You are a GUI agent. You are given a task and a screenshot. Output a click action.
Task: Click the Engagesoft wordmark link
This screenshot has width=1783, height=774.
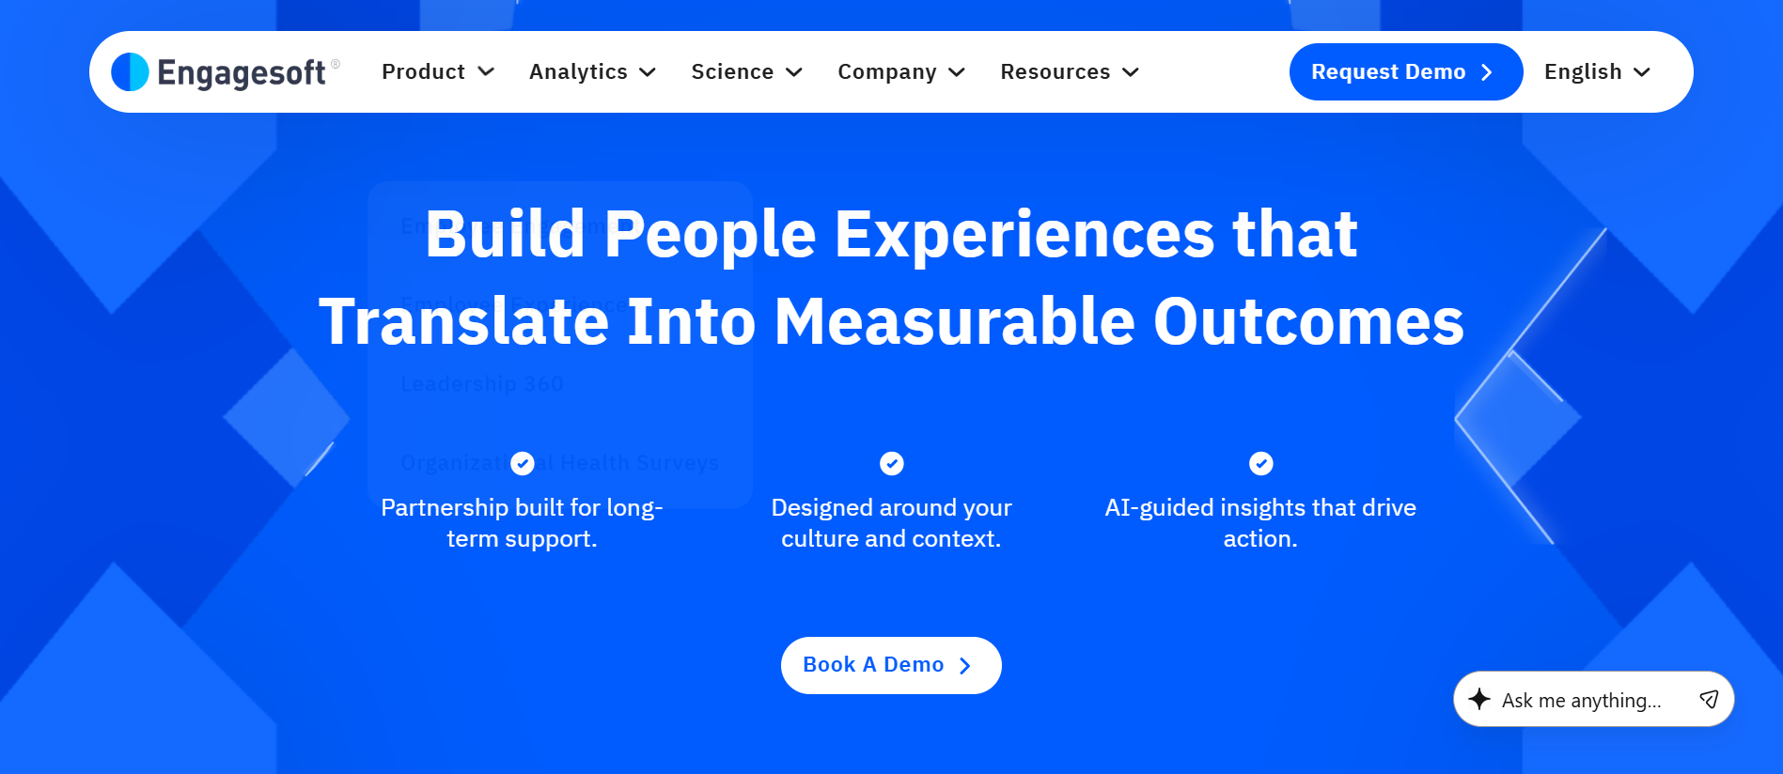click(x=242, y=72)
